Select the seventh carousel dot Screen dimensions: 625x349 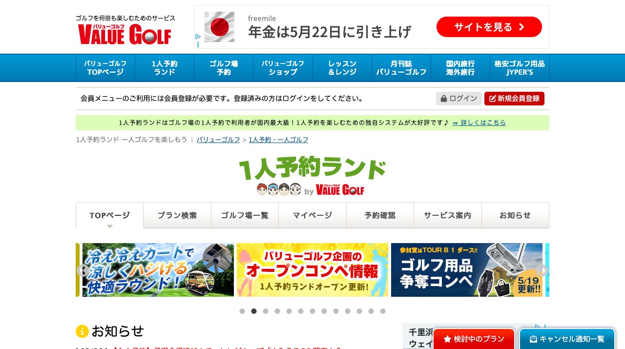[x=312, y=311]
